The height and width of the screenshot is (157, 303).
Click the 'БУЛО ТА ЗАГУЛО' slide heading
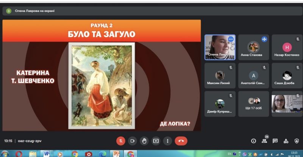point(102,34)
